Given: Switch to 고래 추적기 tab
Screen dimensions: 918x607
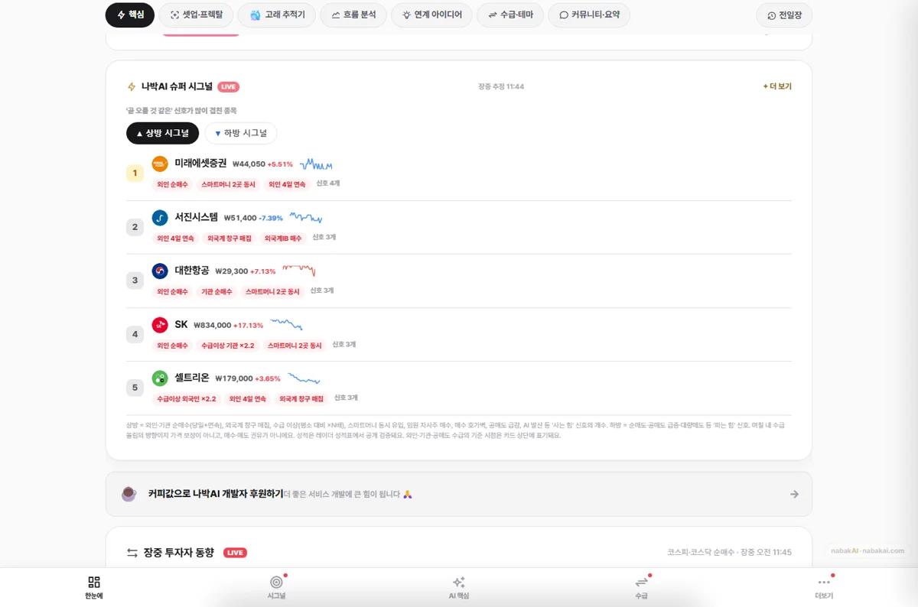Looking at the screenshot, I should [x=276, y=15].
